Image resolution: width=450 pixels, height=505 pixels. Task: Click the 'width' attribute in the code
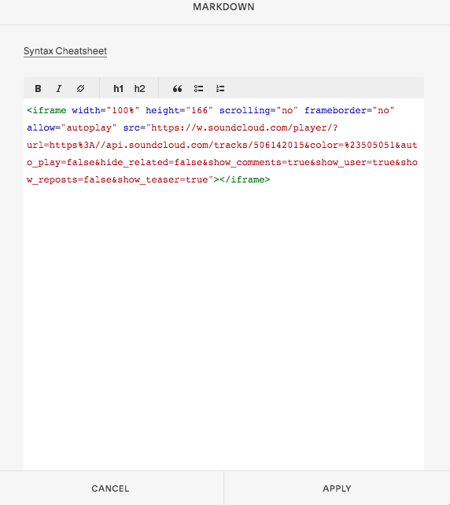(x=86, y=110)
